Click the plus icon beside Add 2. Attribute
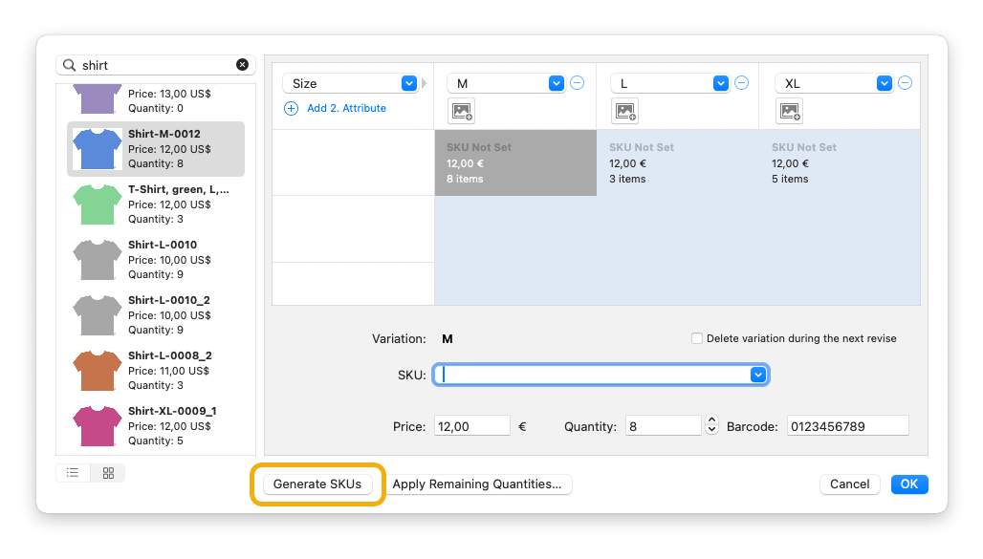983x559 pixels. (290, 109)
